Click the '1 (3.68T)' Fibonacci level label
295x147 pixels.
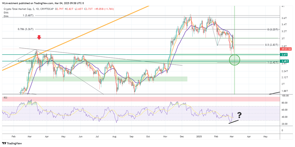28,15
